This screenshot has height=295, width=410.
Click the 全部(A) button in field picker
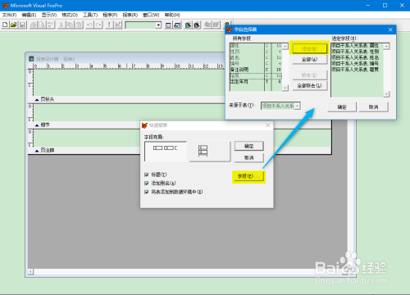(x=309, y=59)
